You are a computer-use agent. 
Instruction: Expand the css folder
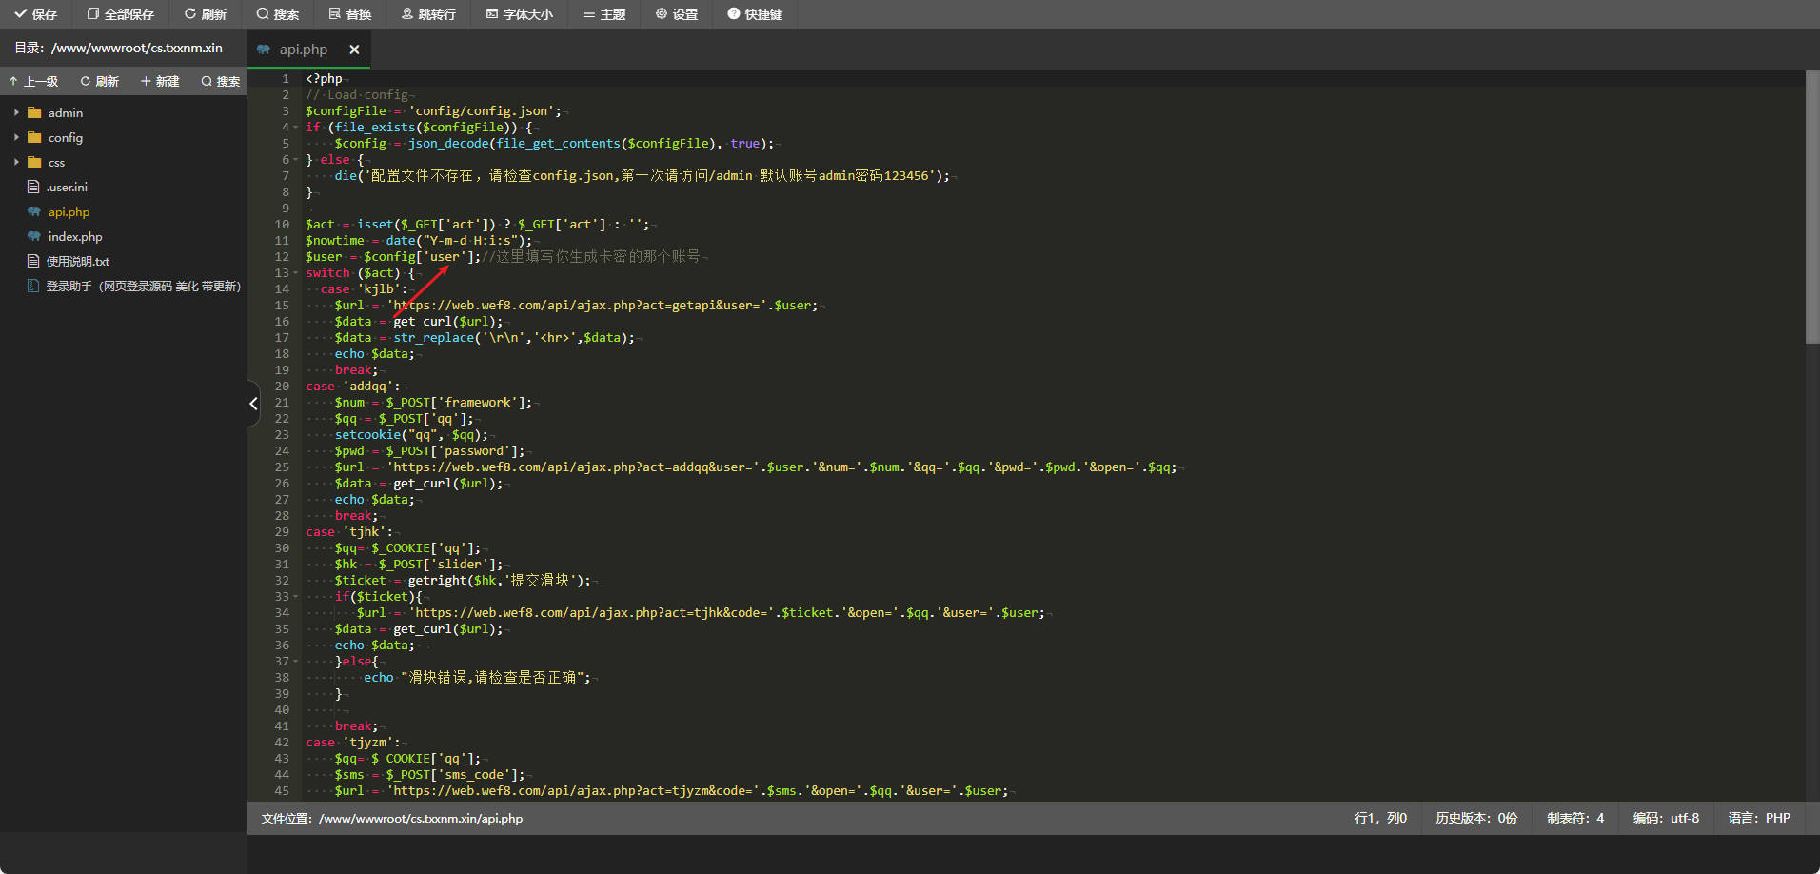point(16,162)
